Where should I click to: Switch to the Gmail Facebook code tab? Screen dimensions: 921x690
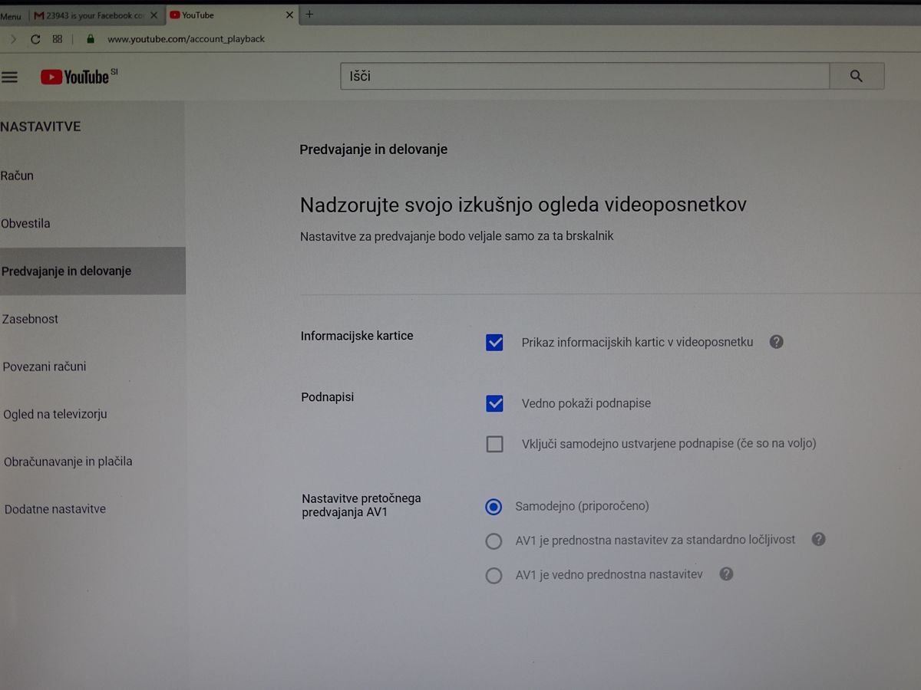[x=91, y=15]
